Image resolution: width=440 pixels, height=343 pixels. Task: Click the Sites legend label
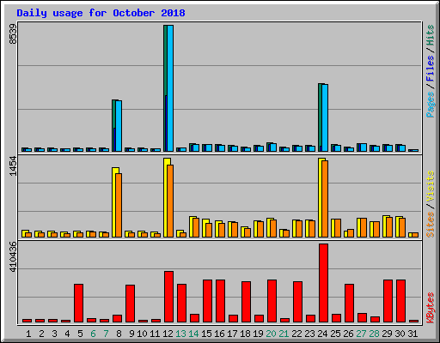tap(430, 225)
